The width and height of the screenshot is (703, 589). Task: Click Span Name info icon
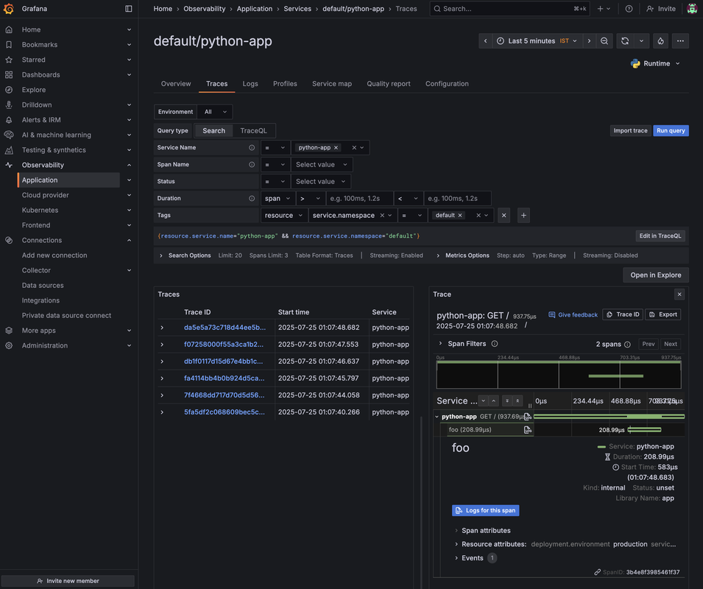[x=252, y=164]
